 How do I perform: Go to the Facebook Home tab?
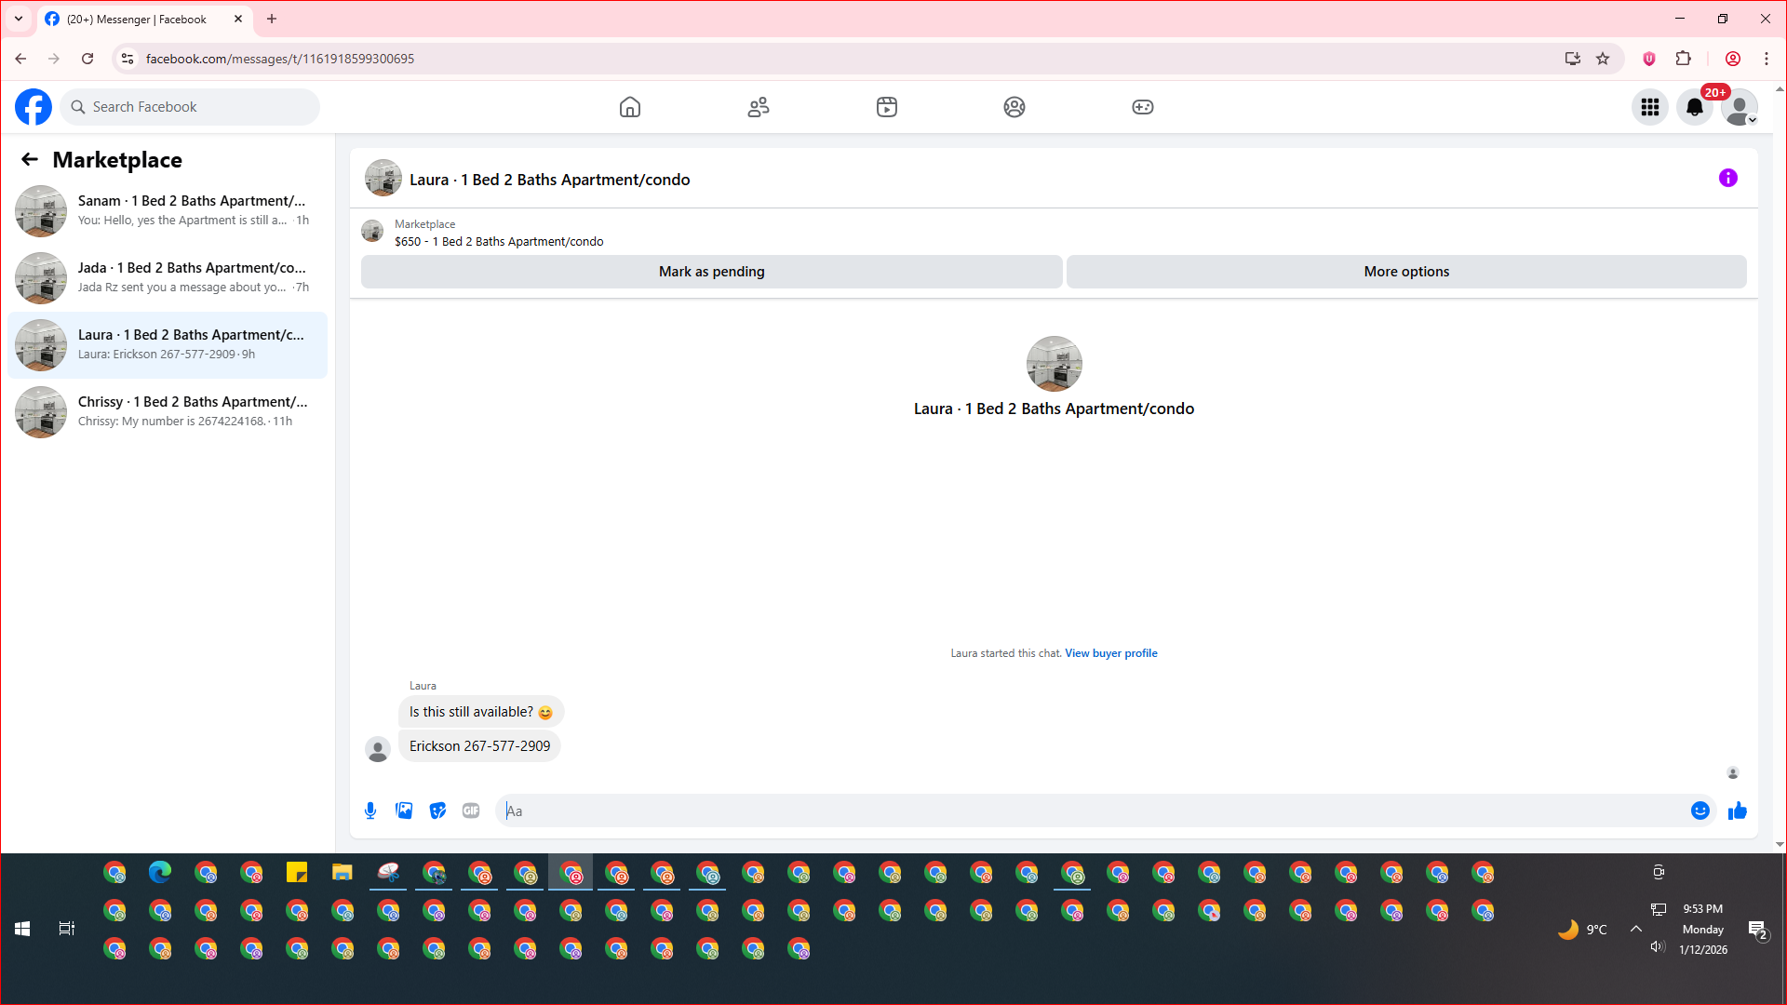[x=630, y=107]
